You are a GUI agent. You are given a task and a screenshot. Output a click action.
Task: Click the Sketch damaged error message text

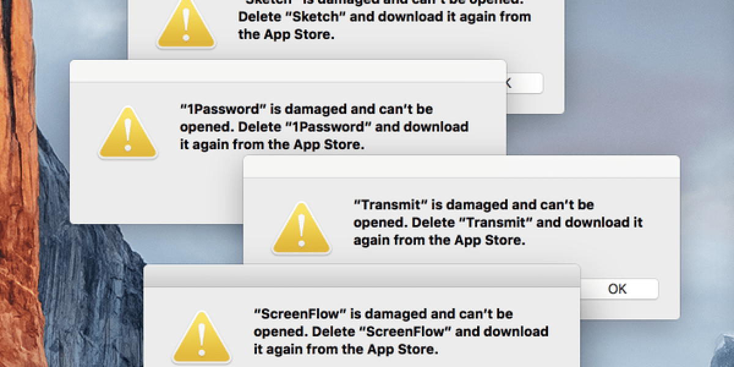point(384,18)
